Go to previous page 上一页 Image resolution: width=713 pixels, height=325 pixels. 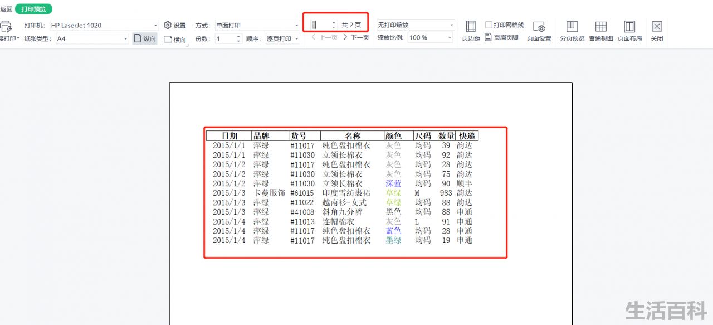point(324,37)
